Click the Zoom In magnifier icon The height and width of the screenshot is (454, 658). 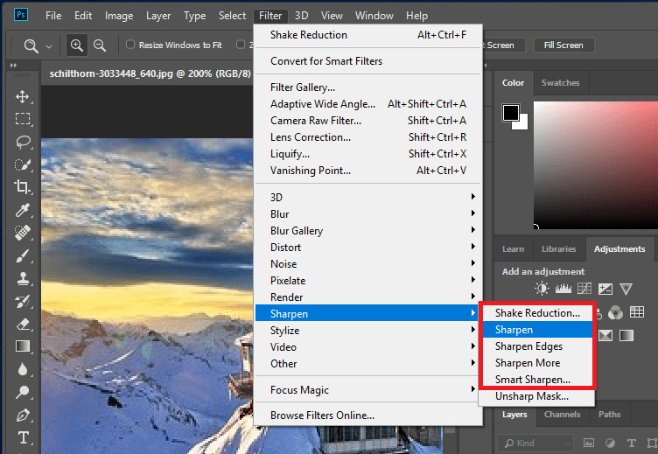[x=76, y=45]
